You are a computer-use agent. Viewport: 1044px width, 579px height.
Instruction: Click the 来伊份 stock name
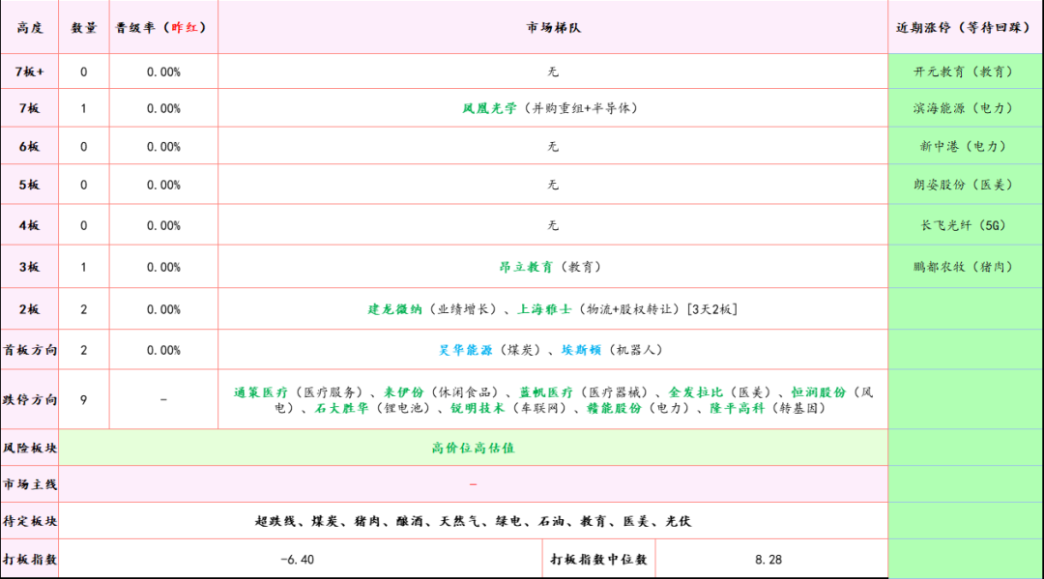click(403, 392)
